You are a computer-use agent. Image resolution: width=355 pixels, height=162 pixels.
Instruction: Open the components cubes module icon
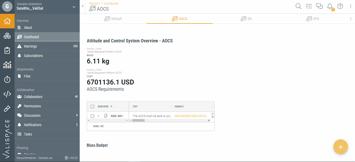(x=7, y=36)
